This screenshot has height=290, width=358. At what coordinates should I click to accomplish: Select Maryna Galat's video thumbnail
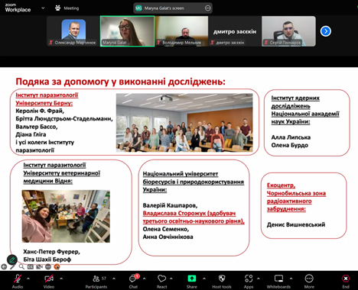tap(127, 31)
